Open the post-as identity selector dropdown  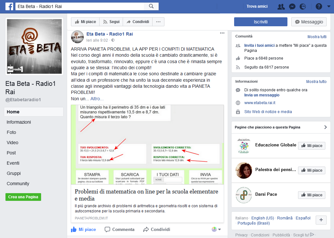216,229
